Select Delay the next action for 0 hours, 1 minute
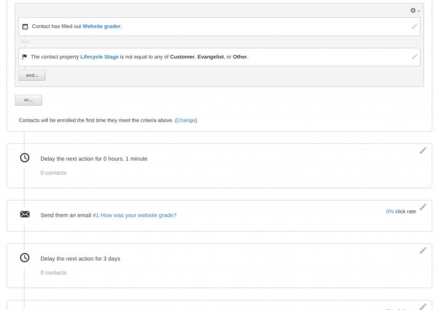The image size is (439, 310). pos(94,159)
